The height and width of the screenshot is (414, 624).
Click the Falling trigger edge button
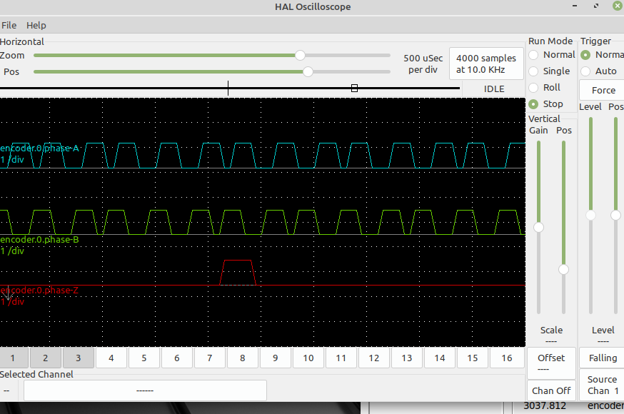(x=603, y=358)
